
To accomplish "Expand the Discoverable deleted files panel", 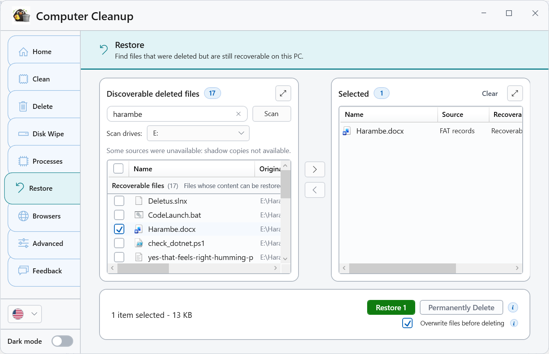I will coord(283,93).
